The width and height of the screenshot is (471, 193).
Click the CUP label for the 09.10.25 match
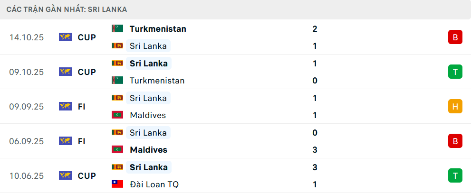(x=87, y=72)
